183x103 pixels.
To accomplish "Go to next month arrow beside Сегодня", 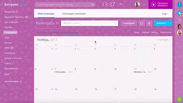I will (x=170, y=40).
